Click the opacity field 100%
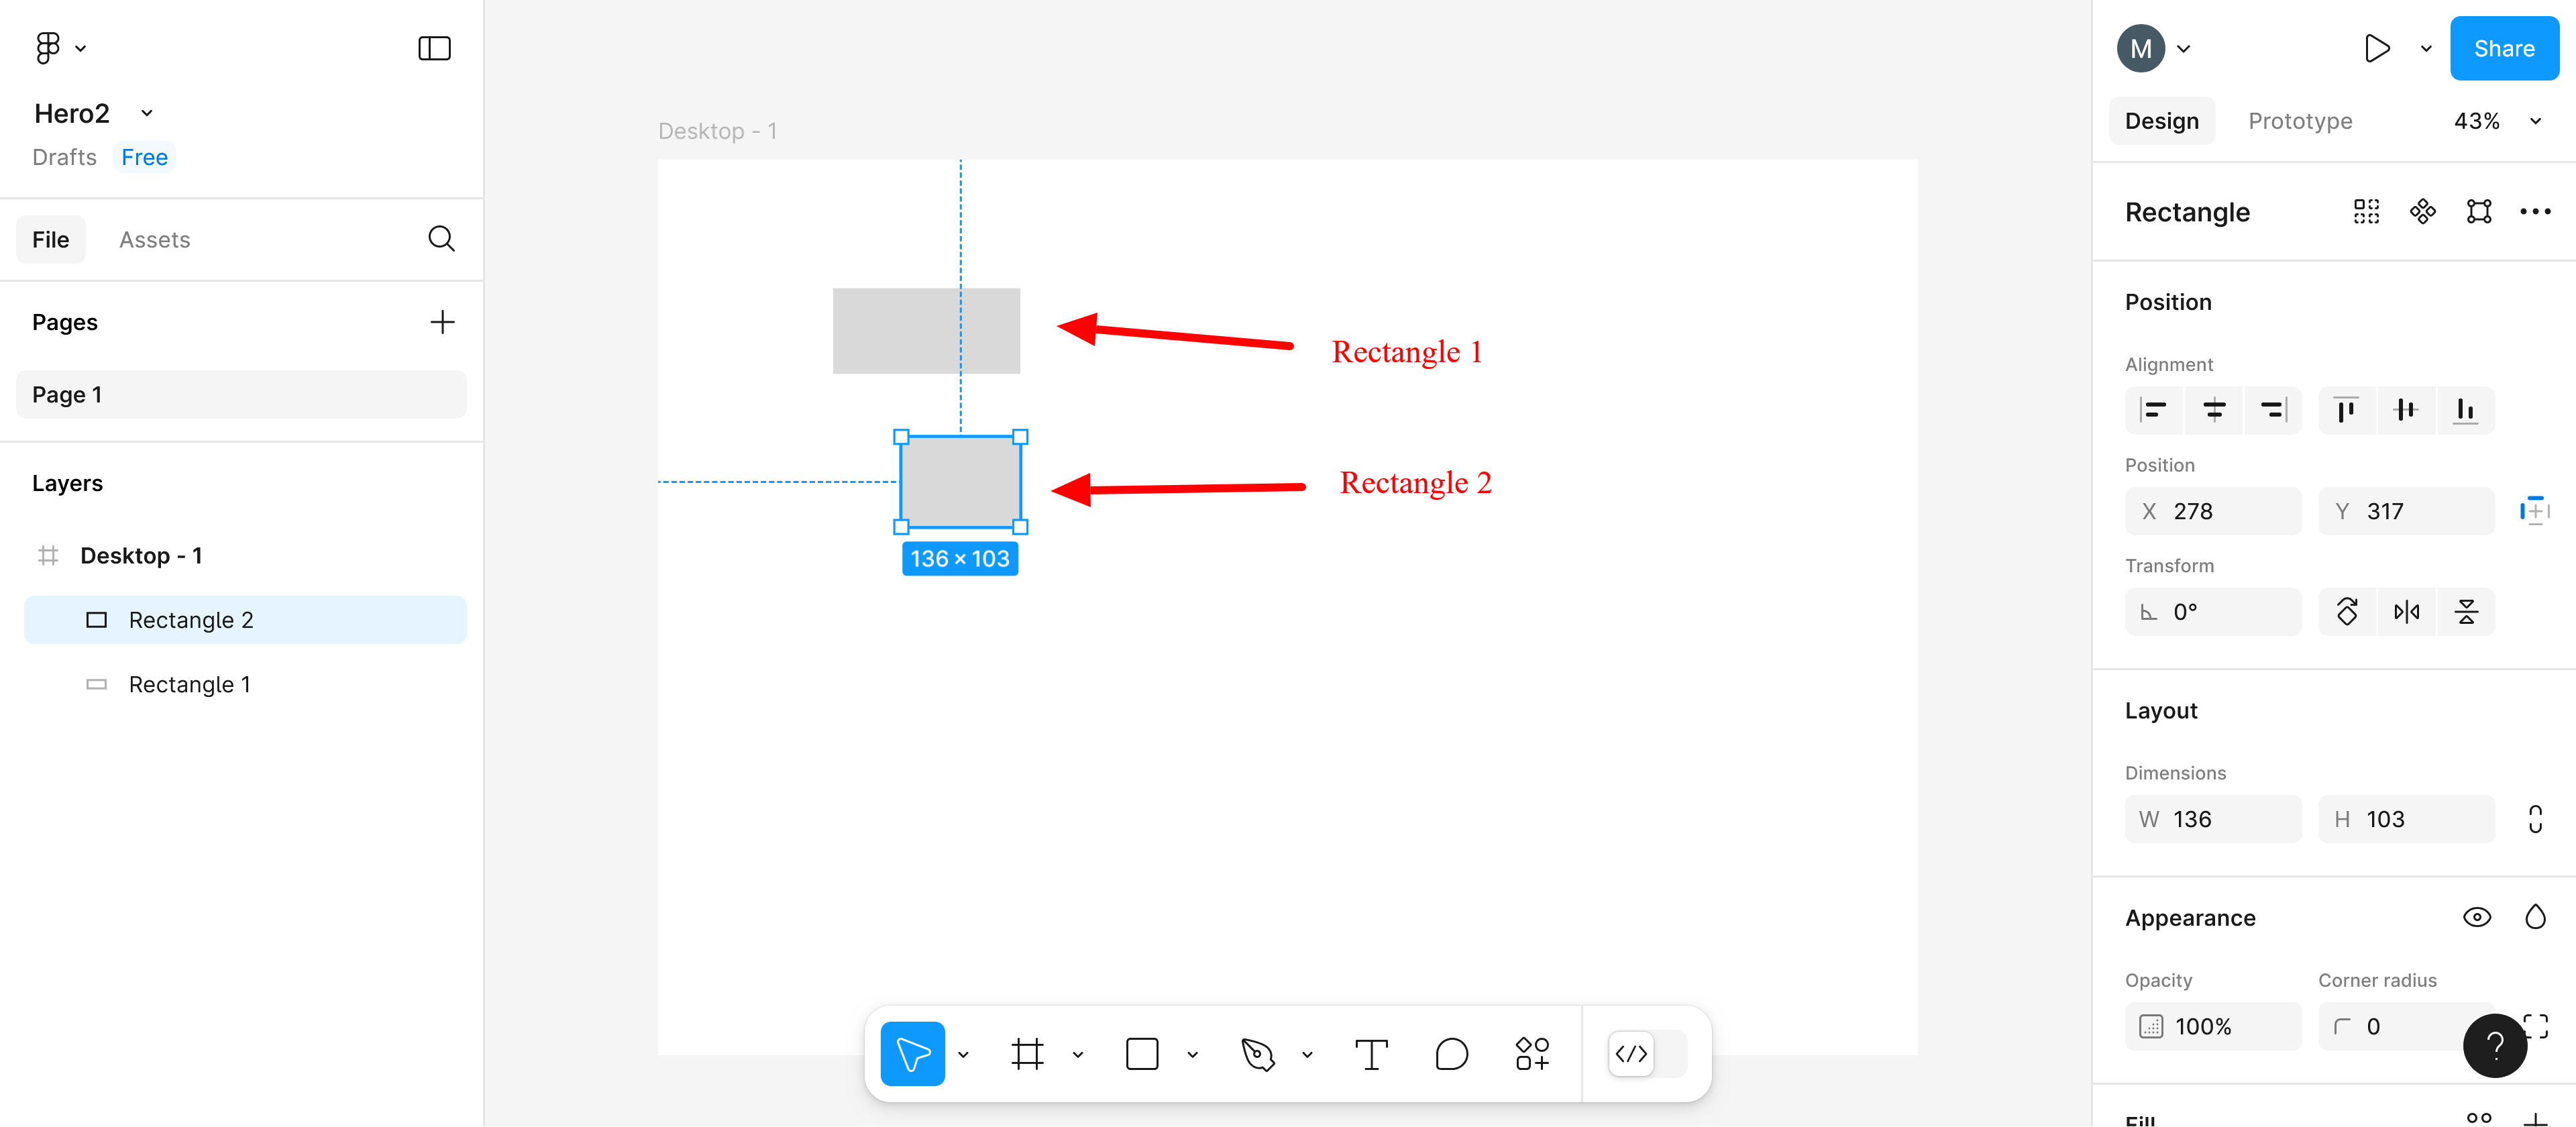Screen dimensions: 2576x1127 point(2213,1026)
